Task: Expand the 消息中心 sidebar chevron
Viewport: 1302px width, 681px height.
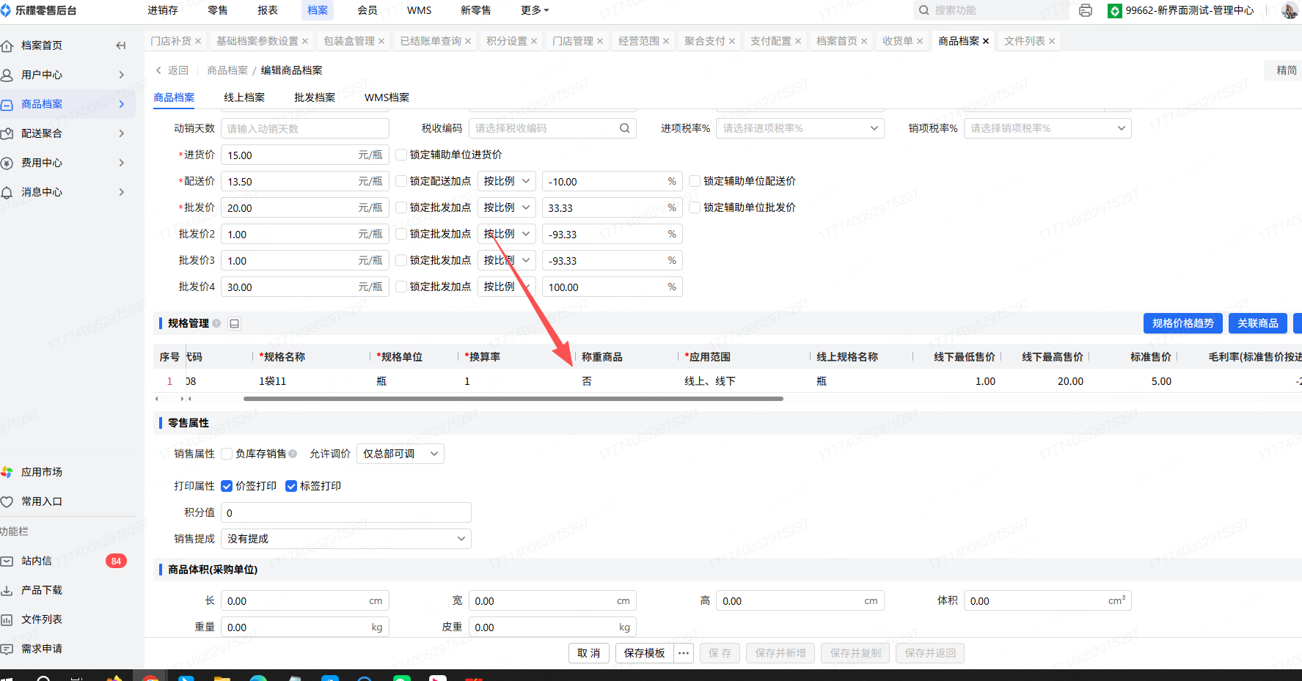Action: (122, 192)
